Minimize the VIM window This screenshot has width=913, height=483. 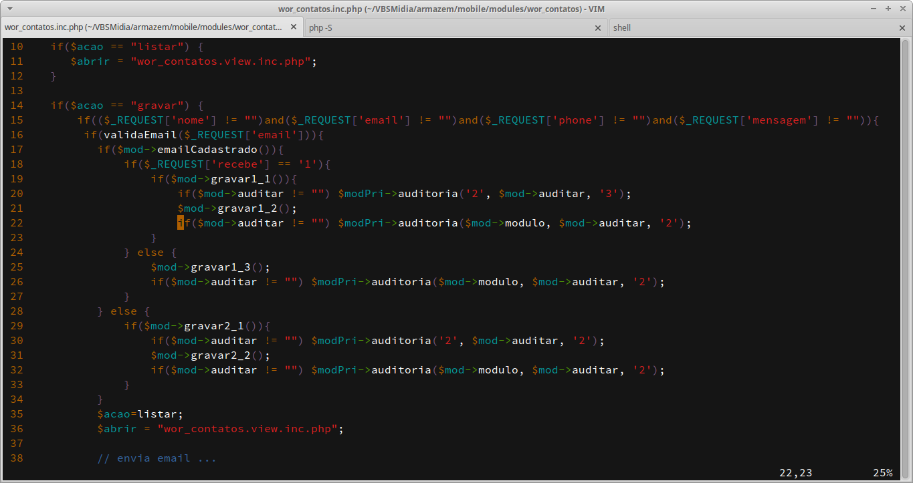click(874, 9)
